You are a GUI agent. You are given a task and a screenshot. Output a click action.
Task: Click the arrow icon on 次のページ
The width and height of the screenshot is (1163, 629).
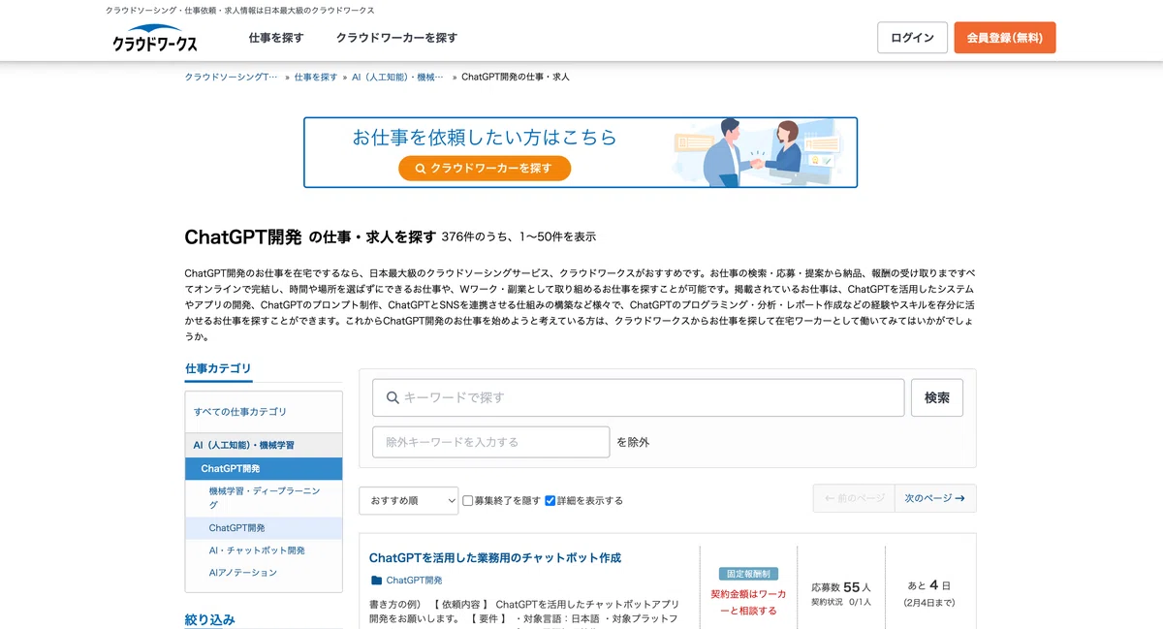959,498
